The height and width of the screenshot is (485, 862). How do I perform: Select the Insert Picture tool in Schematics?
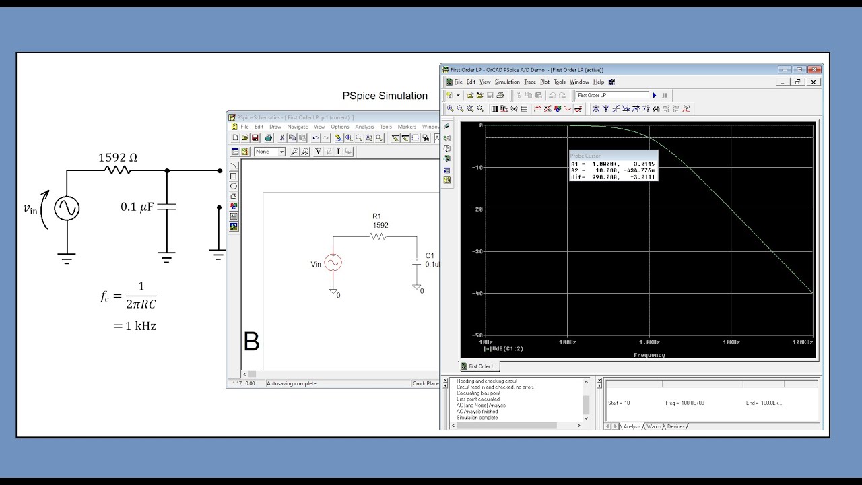tap(234, 226)
